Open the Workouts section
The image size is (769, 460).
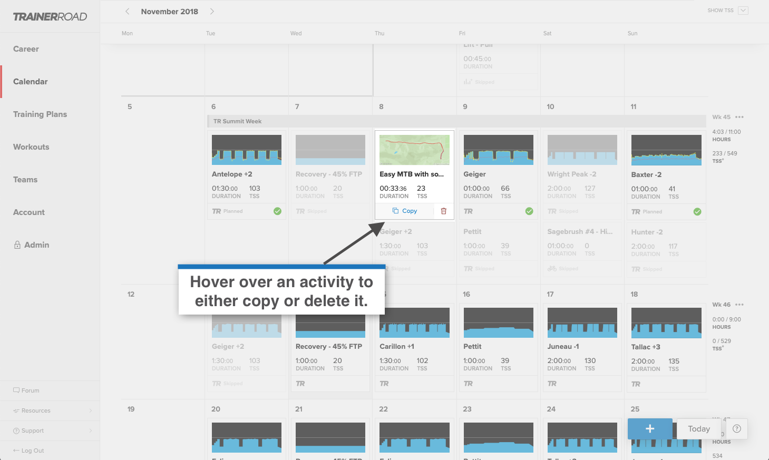(x=31, y=147)
